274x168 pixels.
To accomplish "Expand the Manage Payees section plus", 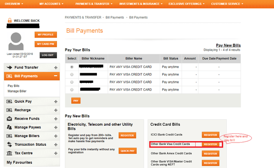I will pos(56,127).
